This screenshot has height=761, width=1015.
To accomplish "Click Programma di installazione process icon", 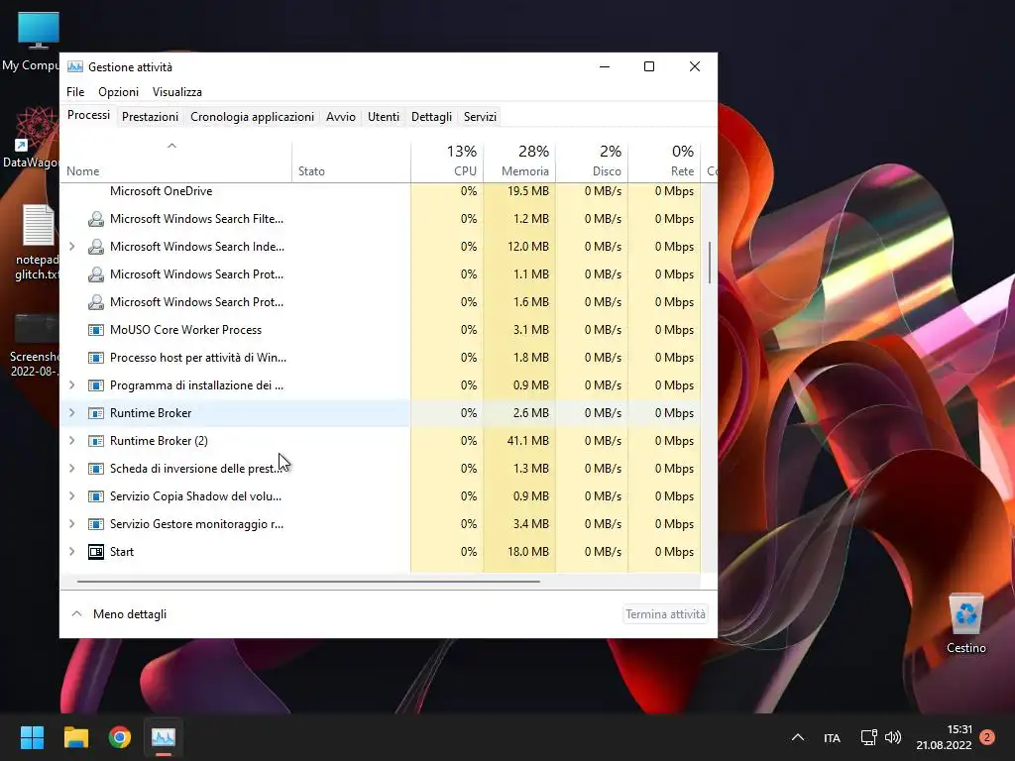I will click(96, 385).
